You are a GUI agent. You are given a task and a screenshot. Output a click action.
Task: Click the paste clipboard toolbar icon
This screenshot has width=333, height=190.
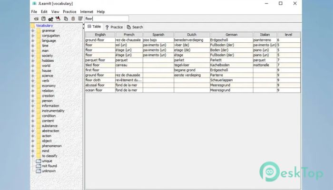click(x=73, y=19)
